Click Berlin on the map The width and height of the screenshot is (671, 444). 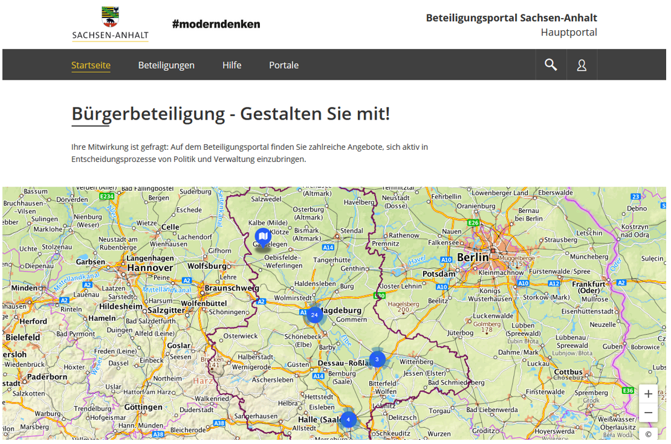[472, 257]
